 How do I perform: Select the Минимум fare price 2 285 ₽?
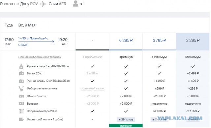tap(193, 40)
